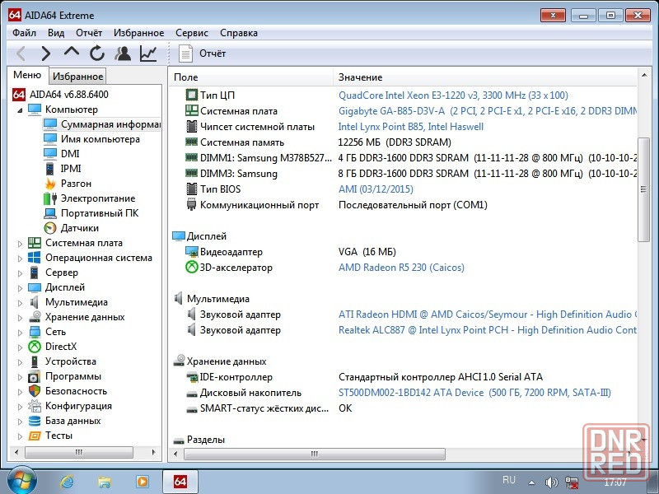Select the Безопасность shield icon
Viewport: 659px width, 494px height.
[35, 391]
